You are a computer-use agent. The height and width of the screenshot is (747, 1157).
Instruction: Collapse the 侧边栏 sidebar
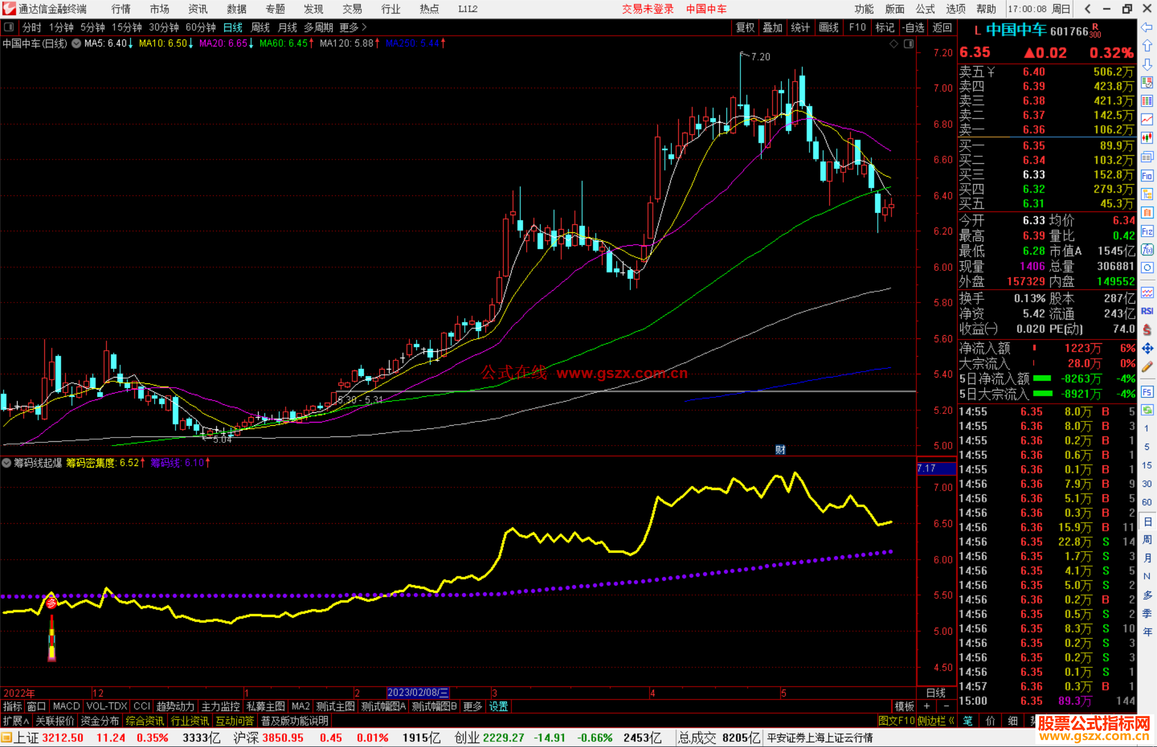click(x=935, y=721)
